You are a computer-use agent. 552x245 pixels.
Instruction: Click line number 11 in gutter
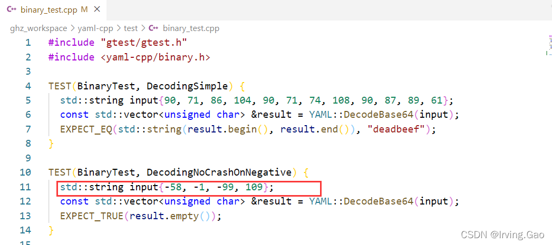coord(25,187)
